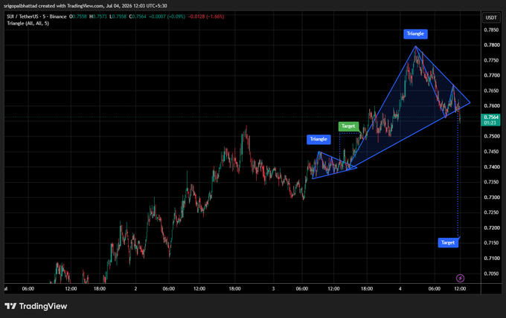Screen dimensions: 506x318
Task: Click the 0.7500 price axis label
Action: click(x=491, y=136)
